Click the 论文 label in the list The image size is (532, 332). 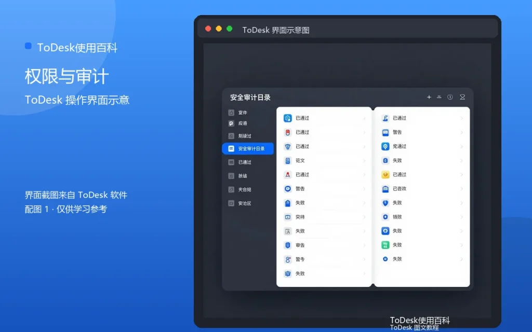(300, 161)
